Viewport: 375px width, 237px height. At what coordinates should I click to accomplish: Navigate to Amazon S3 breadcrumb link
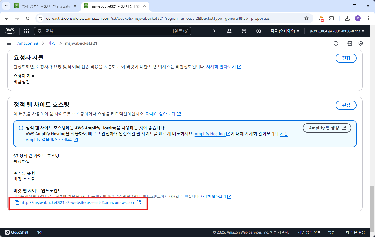[x=28, y=43]
